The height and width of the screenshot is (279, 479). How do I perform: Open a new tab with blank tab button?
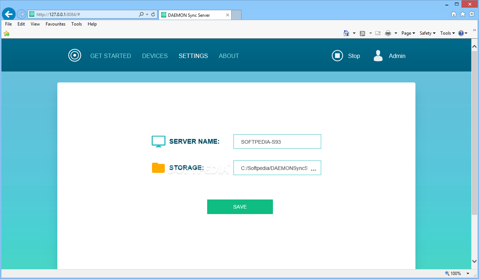pos(237,15)
